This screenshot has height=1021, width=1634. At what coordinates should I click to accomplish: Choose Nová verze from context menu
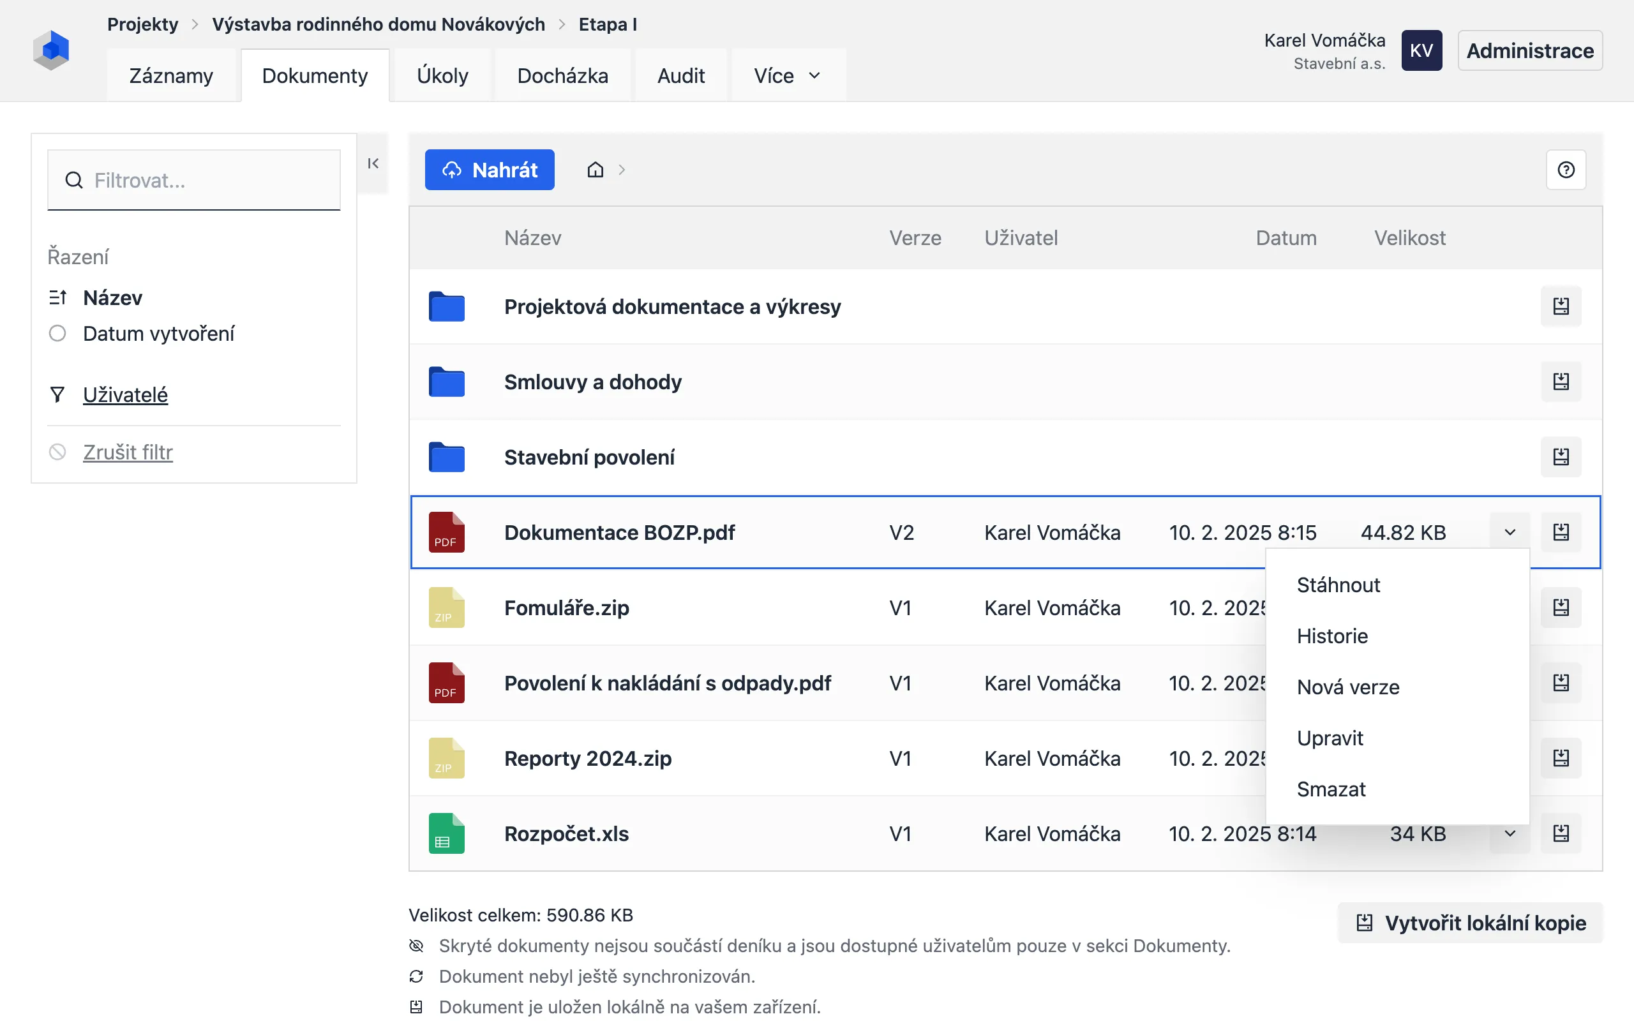click(x=1397, y=687)
